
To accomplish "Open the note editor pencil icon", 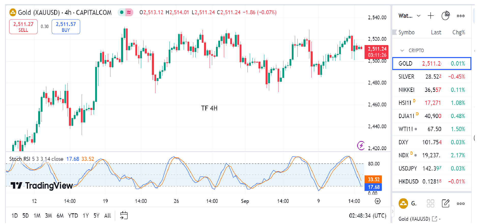I will 446,203.
